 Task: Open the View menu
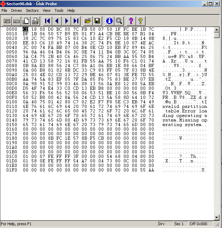pyautogui.click(x=46, y=10)
